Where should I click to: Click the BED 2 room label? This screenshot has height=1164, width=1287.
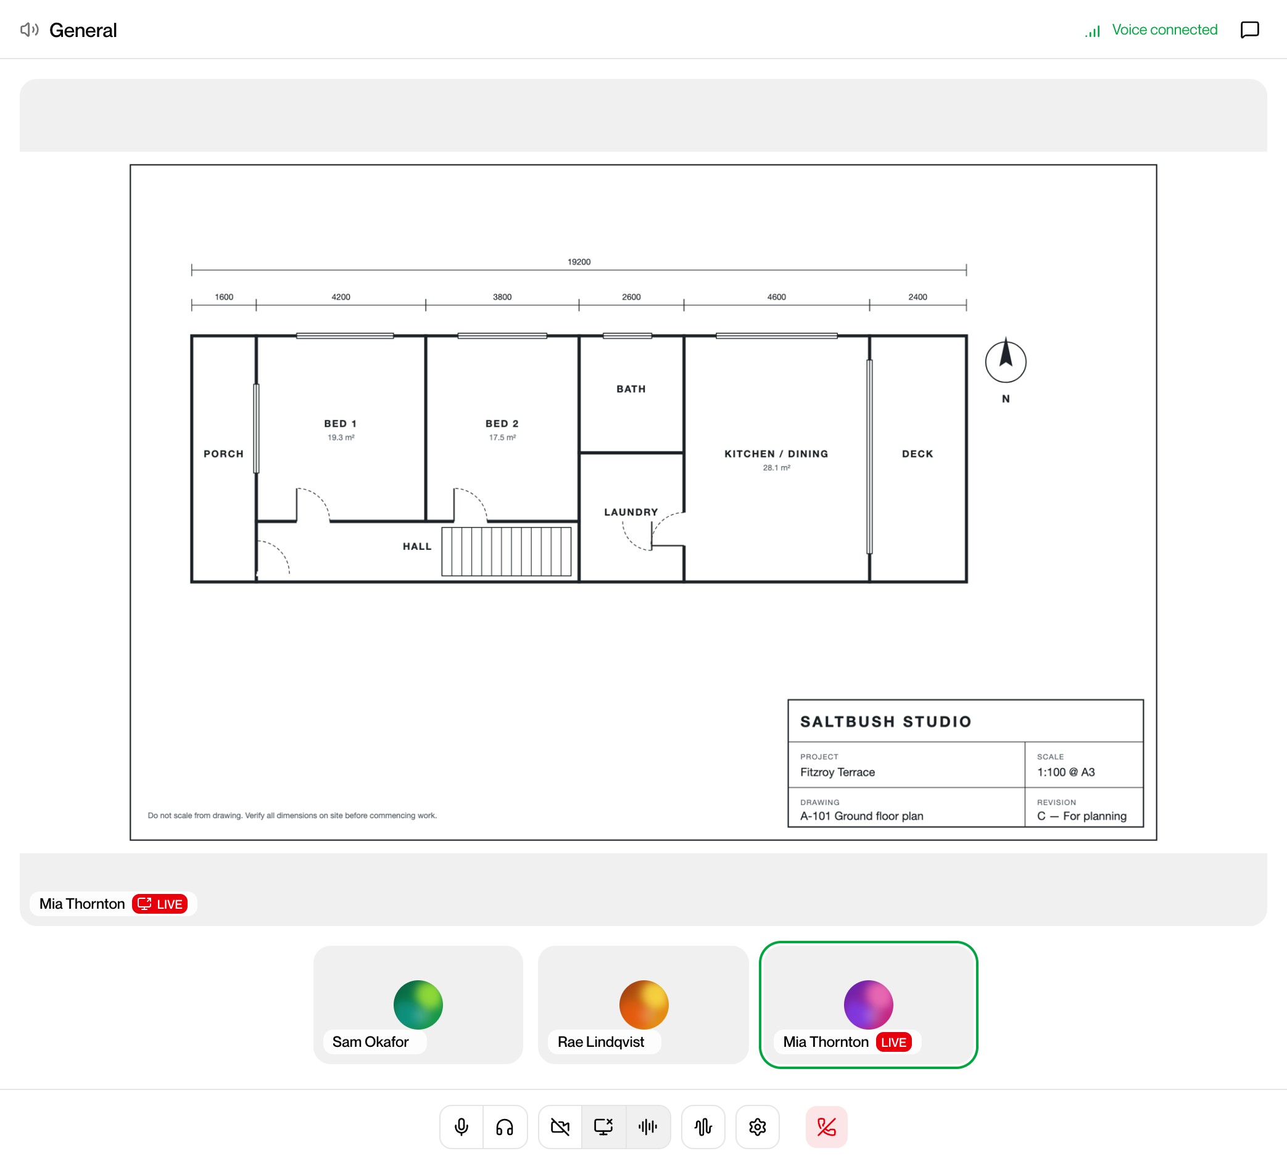pyautogui.click(x=502, y=424)
